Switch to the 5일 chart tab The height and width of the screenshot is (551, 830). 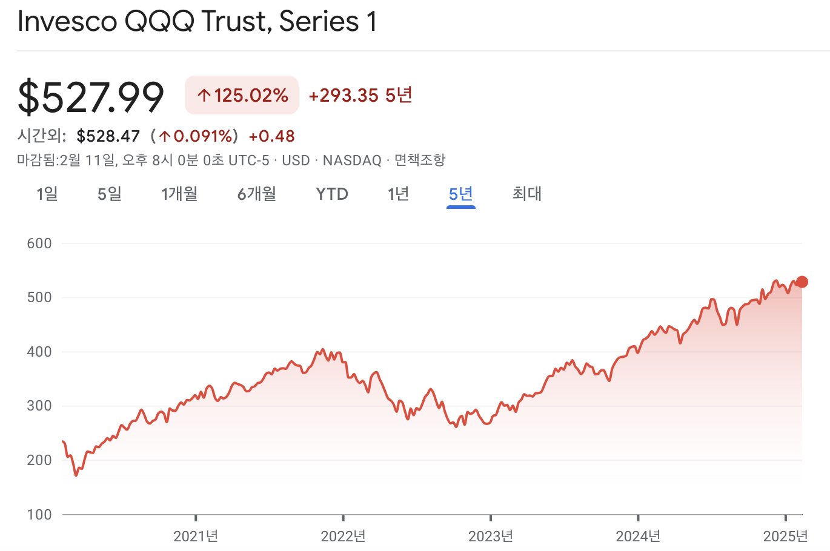pos(110,194)
